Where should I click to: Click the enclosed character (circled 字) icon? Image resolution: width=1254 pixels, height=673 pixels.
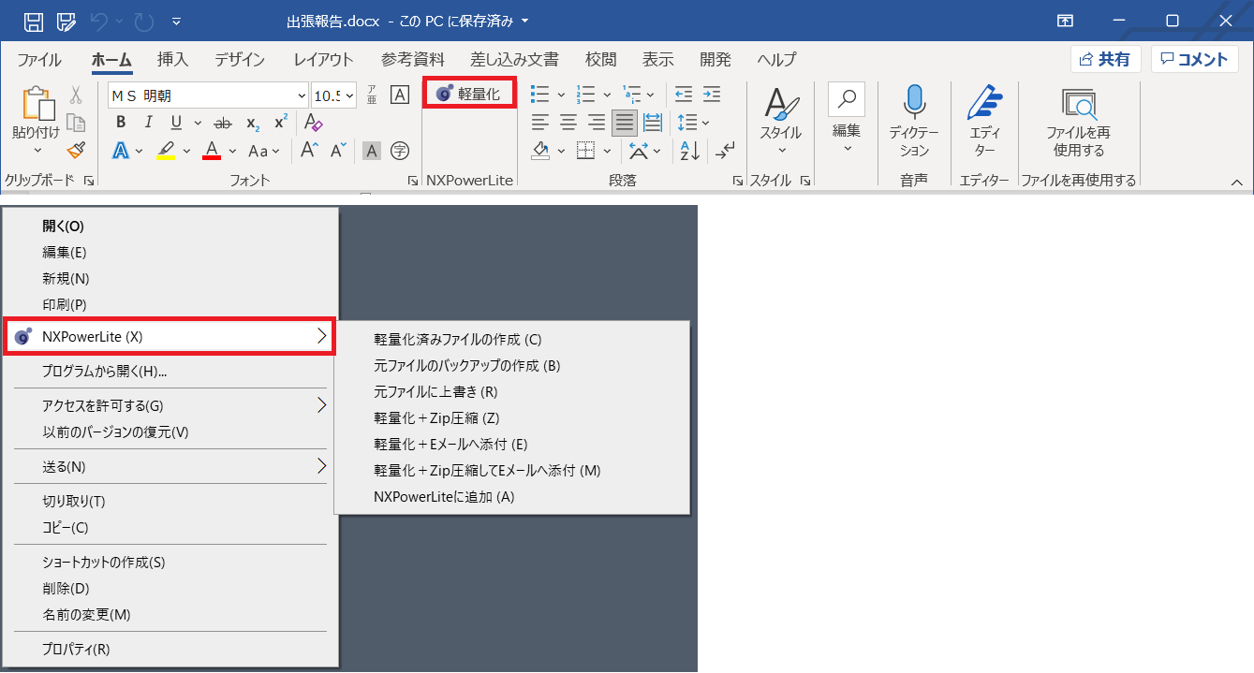pos(400,151)
